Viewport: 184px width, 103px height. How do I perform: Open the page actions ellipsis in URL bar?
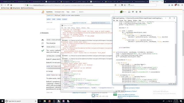119,5
